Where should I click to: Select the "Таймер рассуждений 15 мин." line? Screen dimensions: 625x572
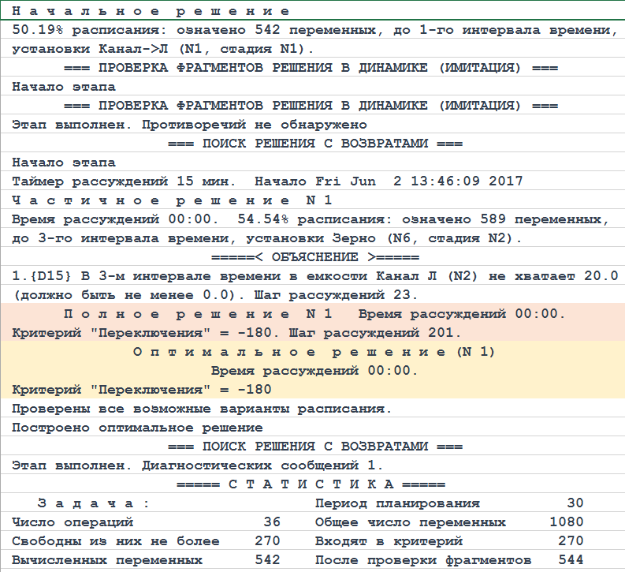click(x=267, y=181)
